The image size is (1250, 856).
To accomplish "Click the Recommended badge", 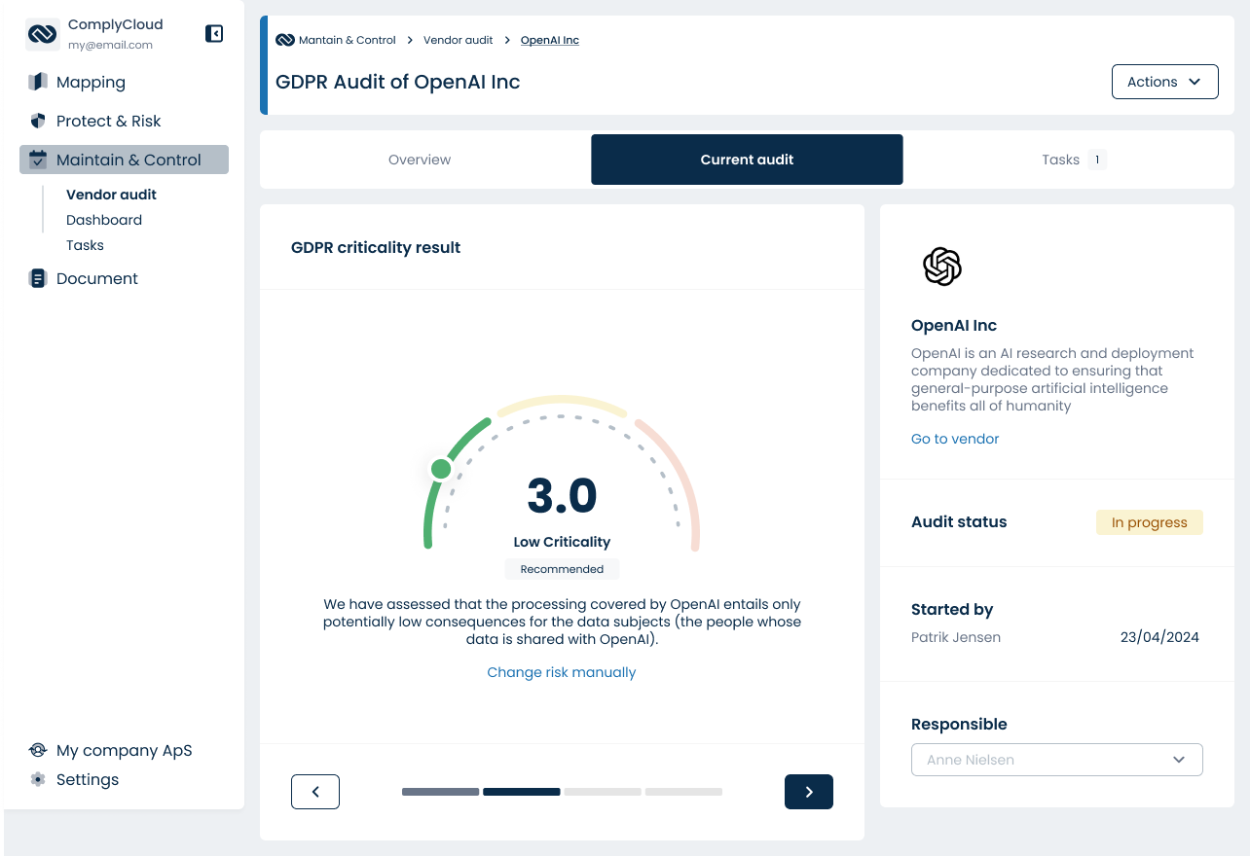I will [562, 569].
